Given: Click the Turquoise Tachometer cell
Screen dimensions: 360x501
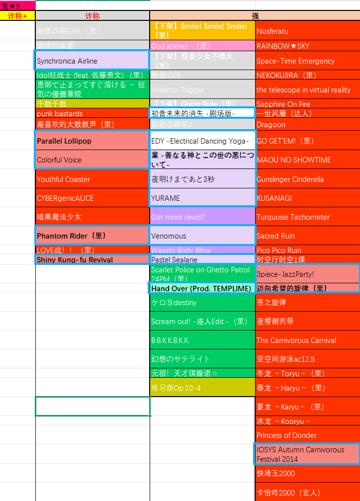Looking at the screenshot, I should (x=307, y=217).
